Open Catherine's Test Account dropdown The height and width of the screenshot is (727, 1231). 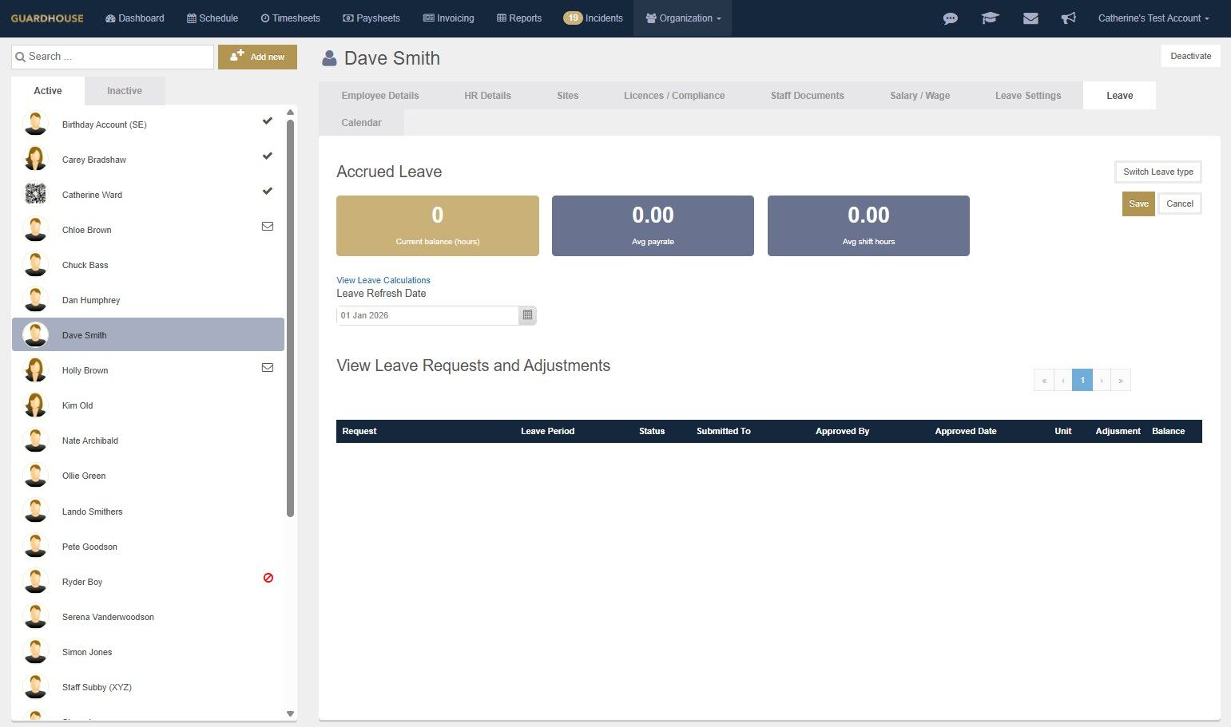(x=1154, y=18)
